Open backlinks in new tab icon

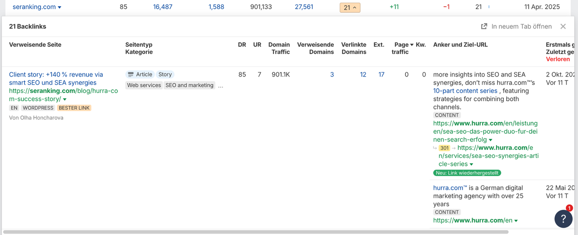(484, 27)
